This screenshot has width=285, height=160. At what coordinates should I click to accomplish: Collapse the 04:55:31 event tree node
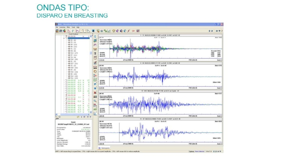[66, 36]
